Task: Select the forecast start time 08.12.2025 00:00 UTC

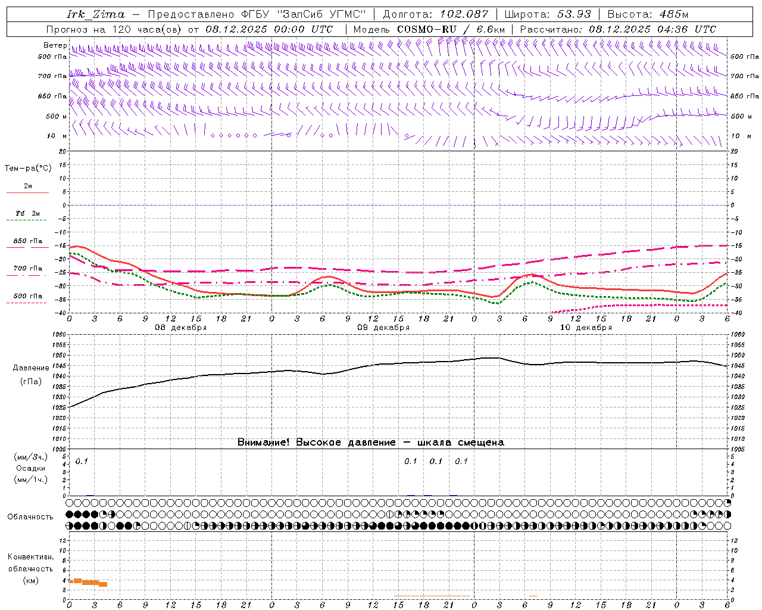Action: click(x=269, y=29)
